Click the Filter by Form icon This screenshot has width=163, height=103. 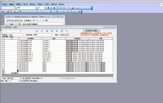tap(51, 11)
